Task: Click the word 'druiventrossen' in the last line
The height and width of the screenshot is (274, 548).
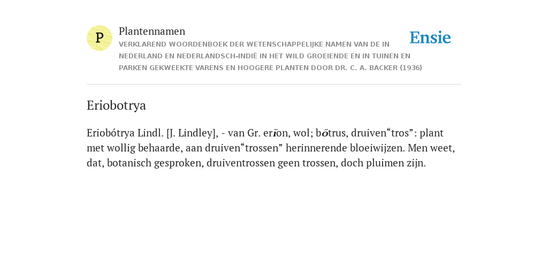Action: tap(240, 163)
